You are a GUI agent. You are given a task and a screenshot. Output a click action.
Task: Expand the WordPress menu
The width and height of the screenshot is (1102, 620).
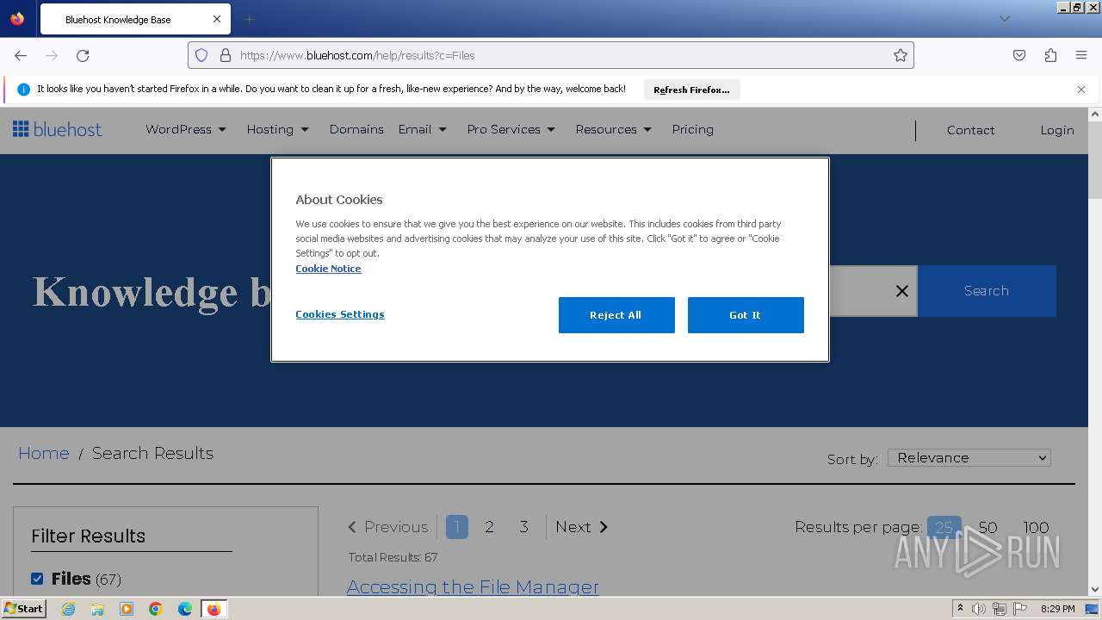186,129
